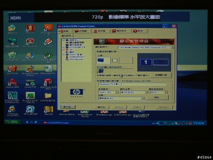The width and height of the screenshot is (213, 160).
Task: Open the Network Places desktop icon
Action: click(12, 43)
